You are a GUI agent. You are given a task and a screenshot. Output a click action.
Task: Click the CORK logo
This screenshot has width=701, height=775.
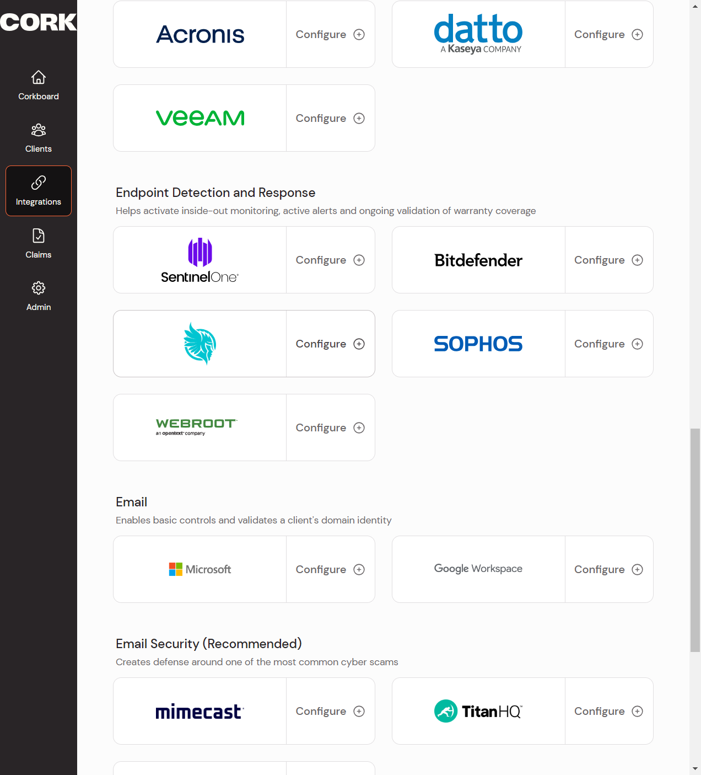(39, 22)
